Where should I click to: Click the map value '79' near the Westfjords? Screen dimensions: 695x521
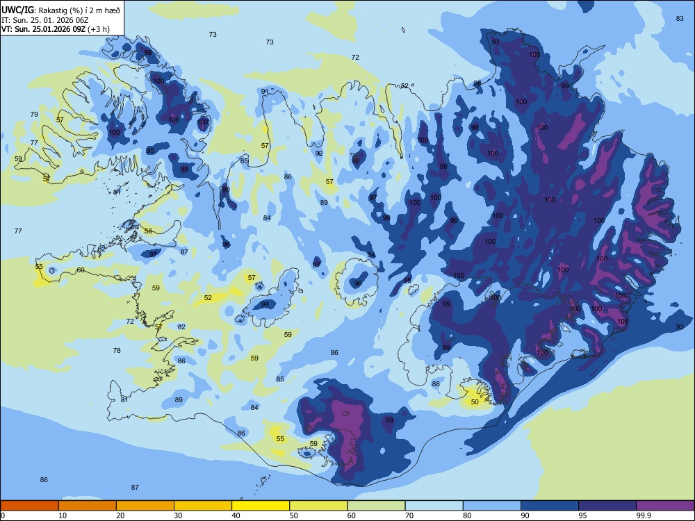pos(34,115)
